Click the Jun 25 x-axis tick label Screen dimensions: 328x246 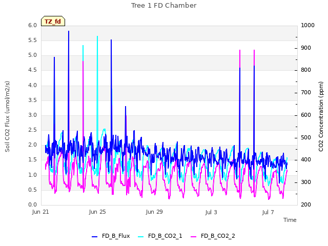tap(97, 212)
